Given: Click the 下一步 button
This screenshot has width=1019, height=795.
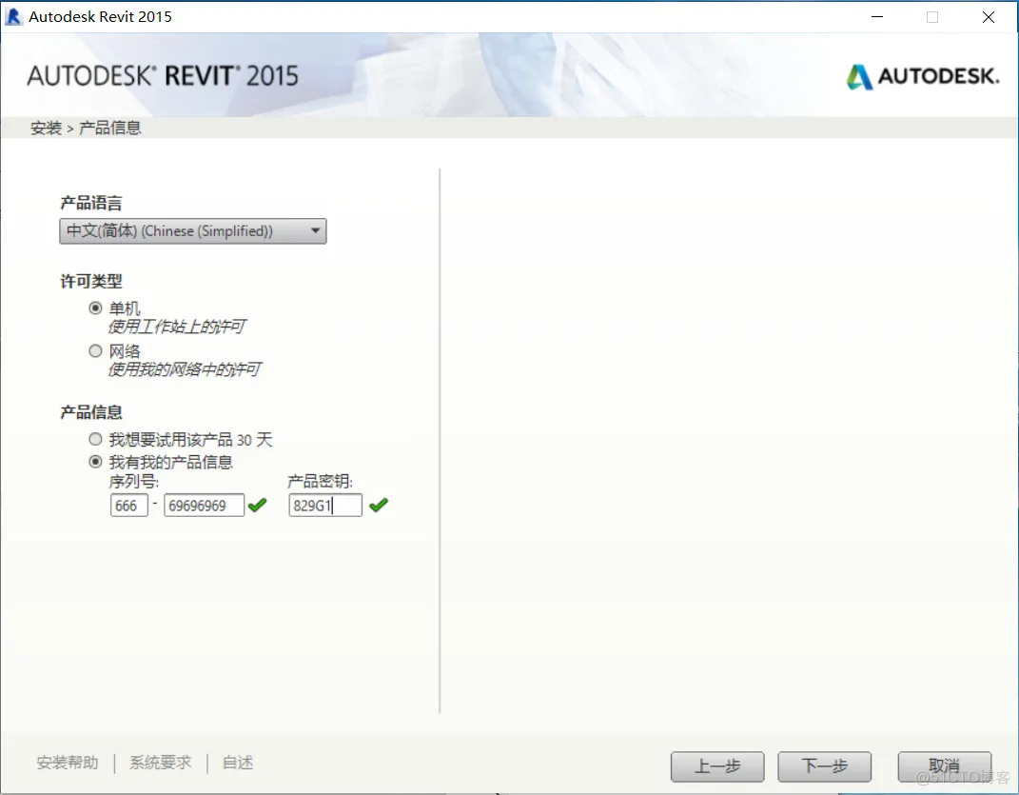Looking at the screenshot, I should 824,767.
